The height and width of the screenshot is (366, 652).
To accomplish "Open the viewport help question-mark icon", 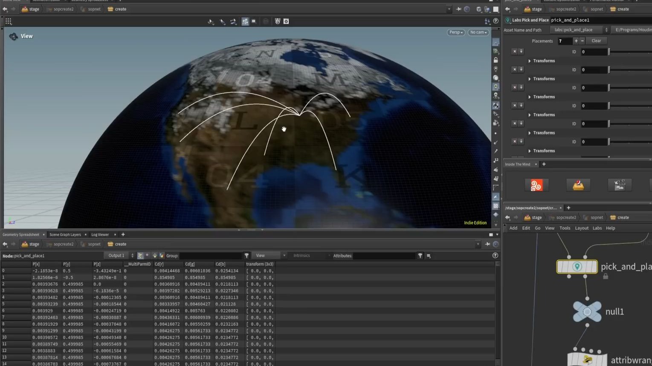I will (496, 21).
